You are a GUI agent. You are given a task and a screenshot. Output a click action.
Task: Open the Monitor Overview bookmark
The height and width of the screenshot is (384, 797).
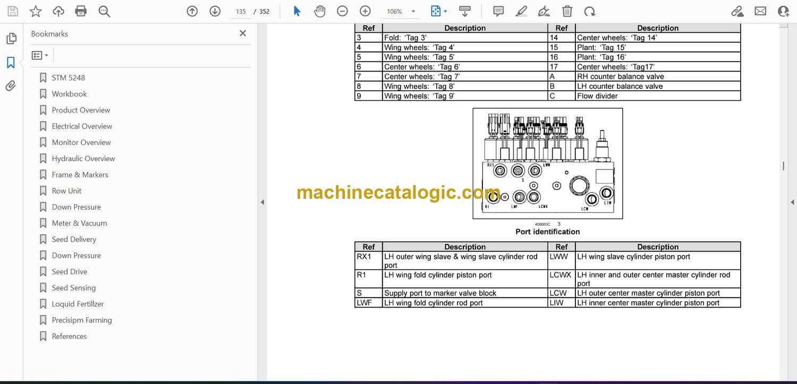[81, 142]
